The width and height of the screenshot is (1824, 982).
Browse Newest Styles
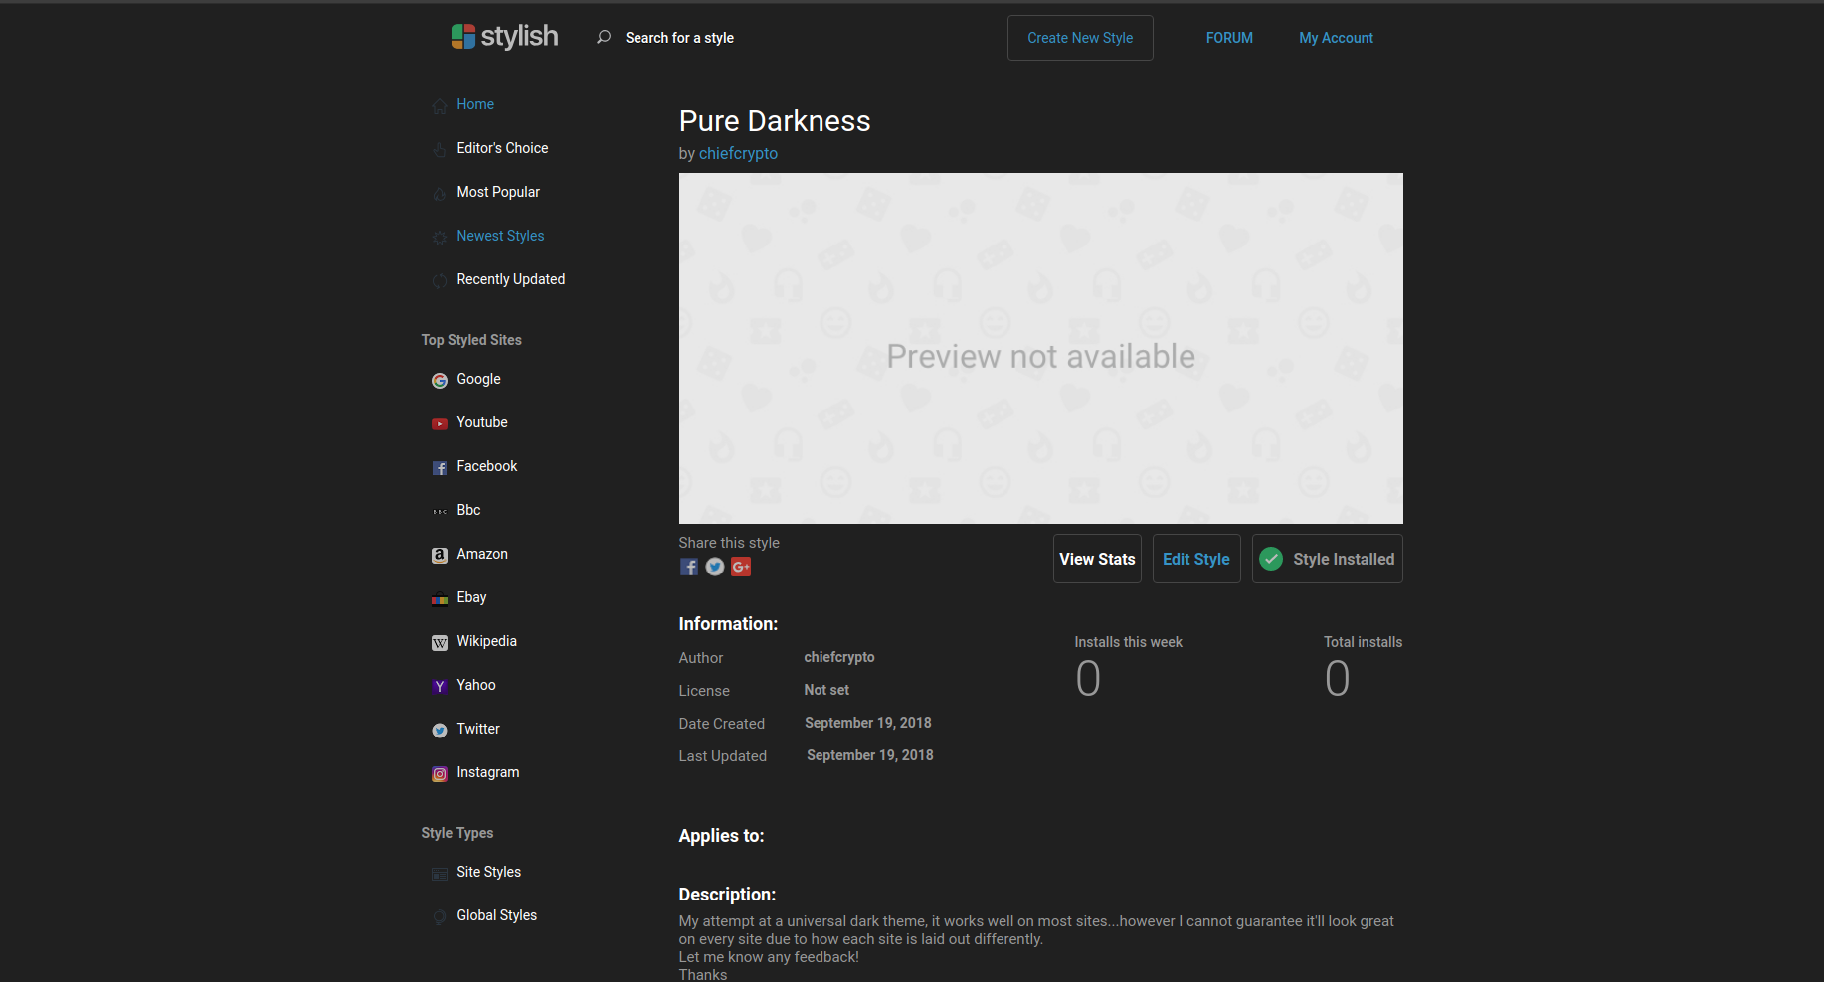(500, 236)
